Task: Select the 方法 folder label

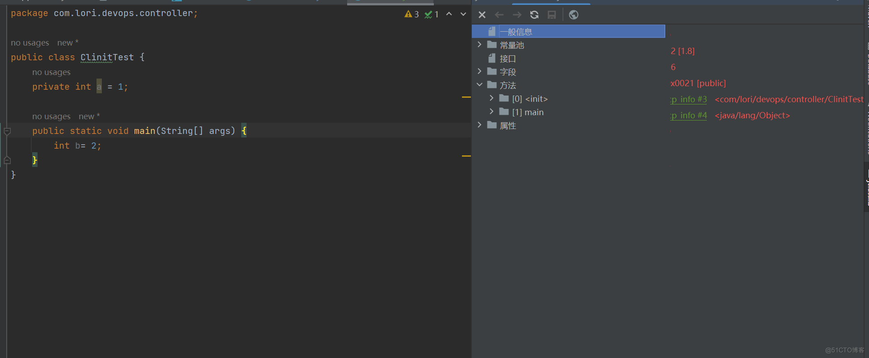Action: [508, 85]
